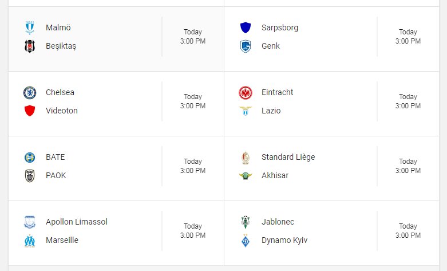Select the Jablonec team name
Viewport: 447px width, 271px height.
click(x=278, y=222)
